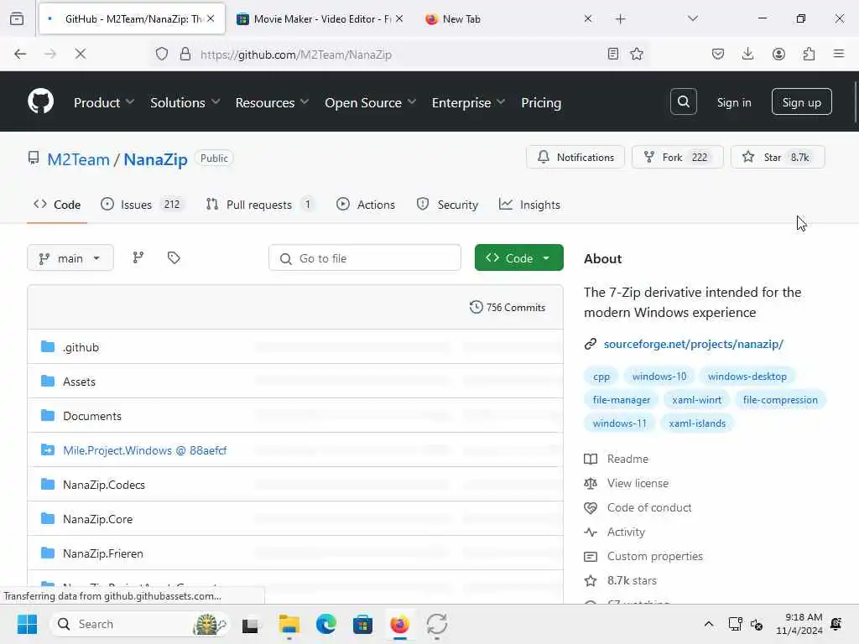This screenshot has width=859, height=644.
Task: Open the Firefox downloads arrow icon
Action: [x=747, y=54]
